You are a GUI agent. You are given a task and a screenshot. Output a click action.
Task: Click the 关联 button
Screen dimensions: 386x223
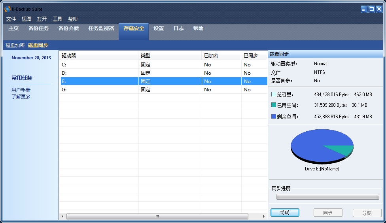[285, 213]
